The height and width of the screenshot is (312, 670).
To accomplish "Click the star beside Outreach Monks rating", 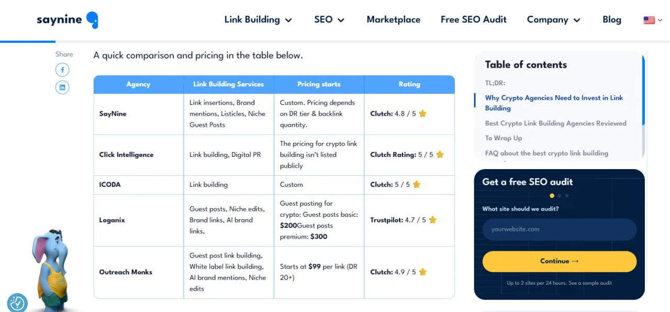I will pyautogui.click(x=422, y=272).
